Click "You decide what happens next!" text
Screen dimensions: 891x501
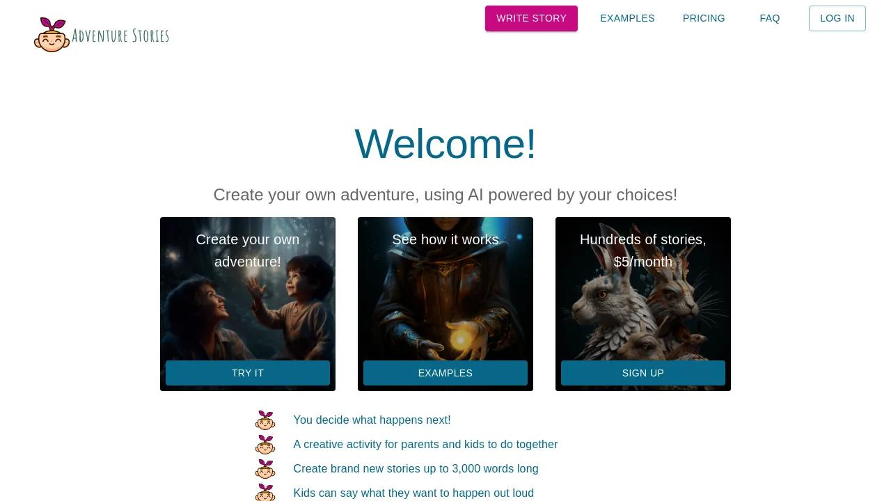[x=372, y=420]
